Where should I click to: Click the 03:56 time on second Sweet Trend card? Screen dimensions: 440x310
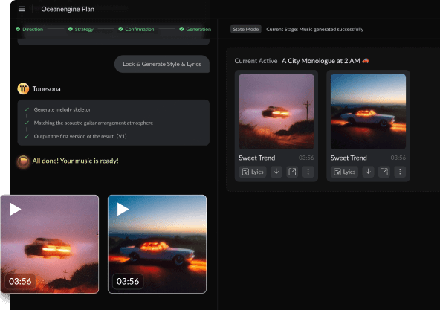[x=398, y=158]
